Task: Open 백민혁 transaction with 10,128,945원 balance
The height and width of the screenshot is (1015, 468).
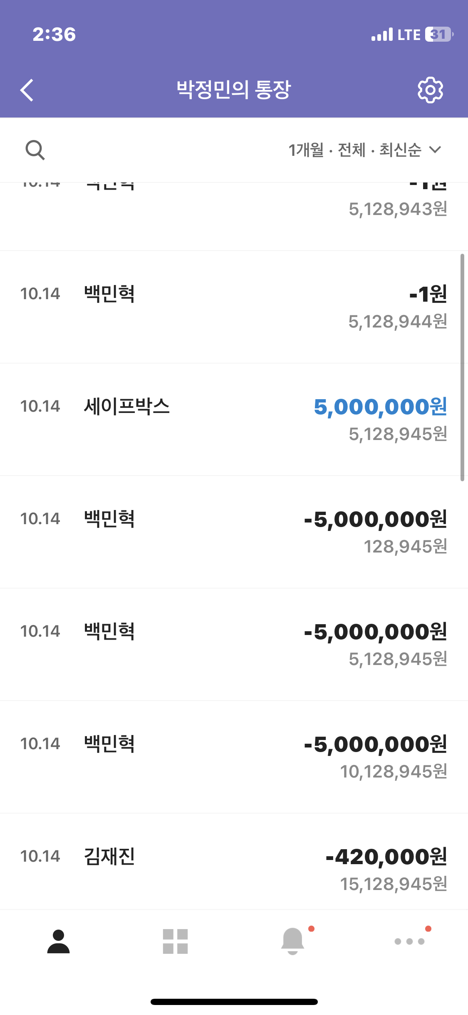Action: coord(233,757)
